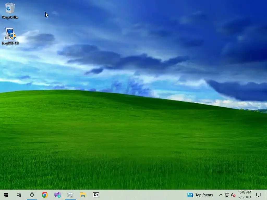Switch to the performance monitor taskbar app

click(x=70, y=195)
